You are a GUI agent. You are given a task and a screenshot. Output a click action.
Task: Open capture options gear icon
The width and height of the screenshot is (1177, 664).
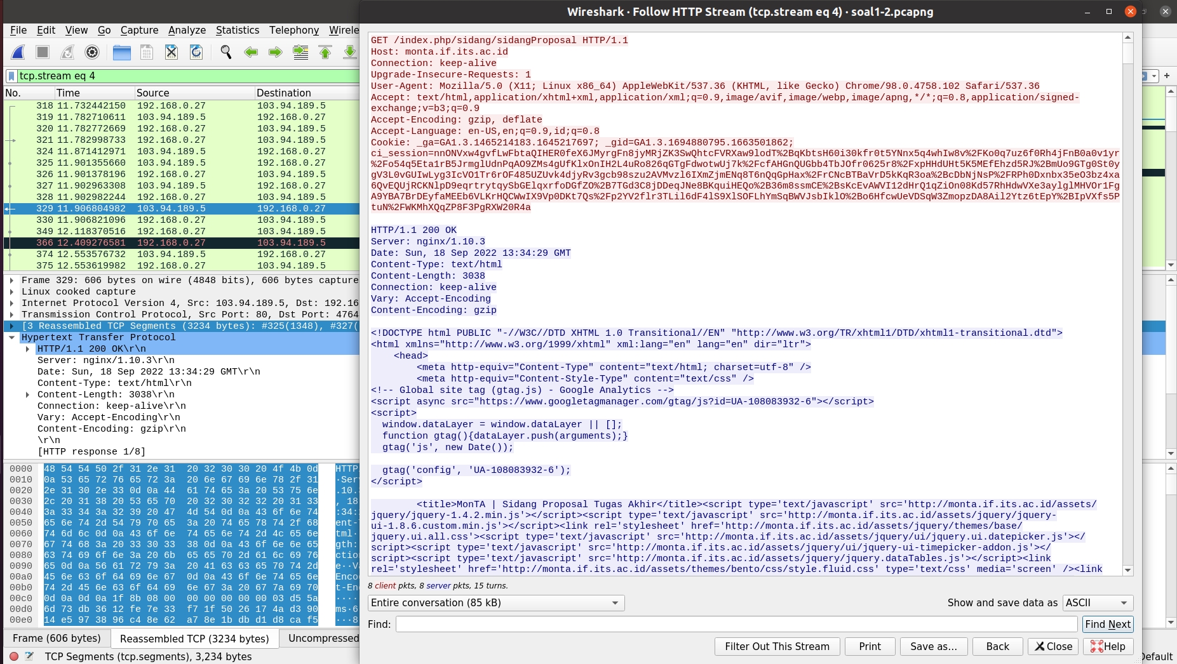point(92,52)
